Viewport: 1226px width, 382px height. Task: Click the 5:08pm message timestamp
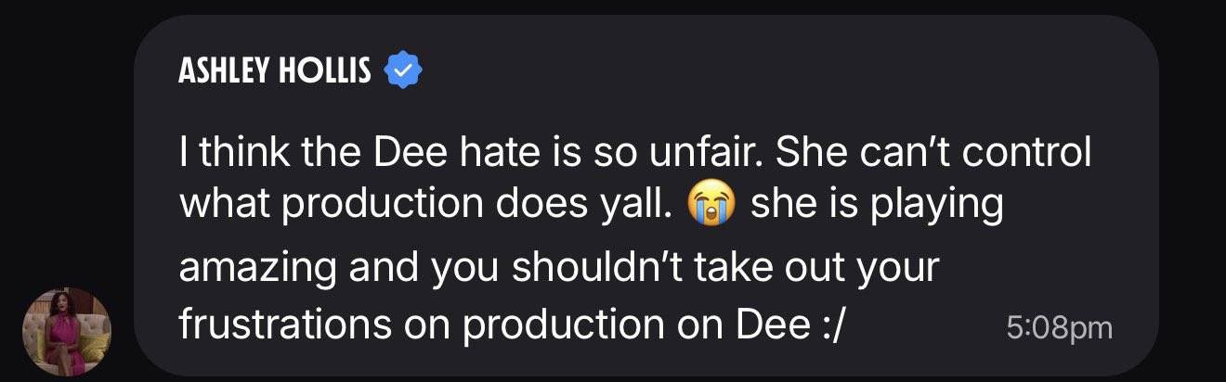[1059, 328]
